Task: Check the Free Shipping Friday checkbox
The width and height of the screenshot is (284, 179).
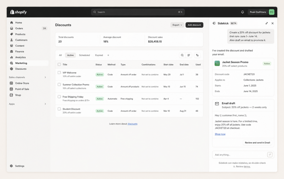Action: click(59, 97)
